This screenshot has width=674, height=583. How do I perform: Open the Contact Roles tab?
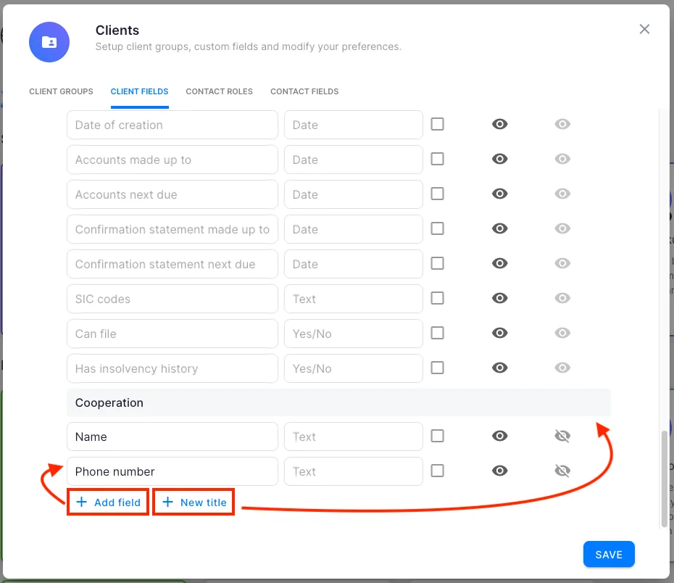[219, 92]
